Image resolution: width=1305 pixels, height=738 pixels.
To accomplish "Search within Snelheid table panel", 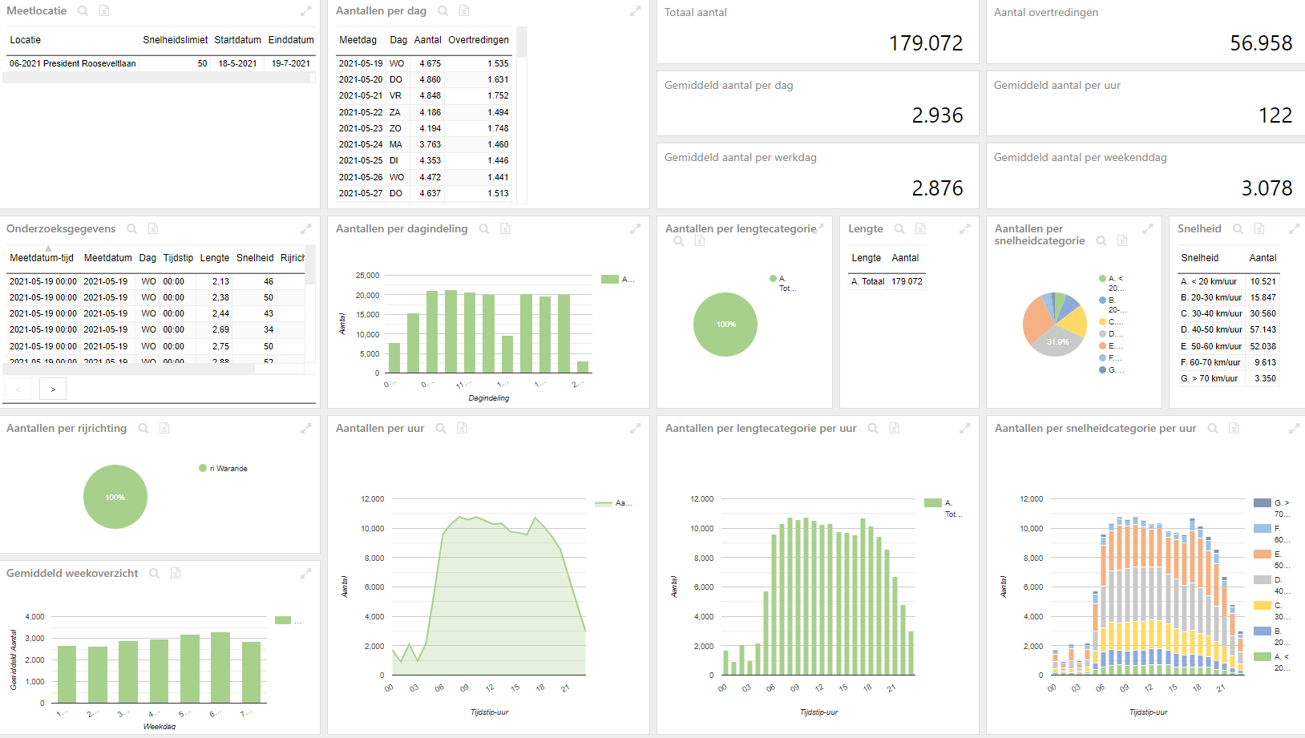I will point(1238,229).
